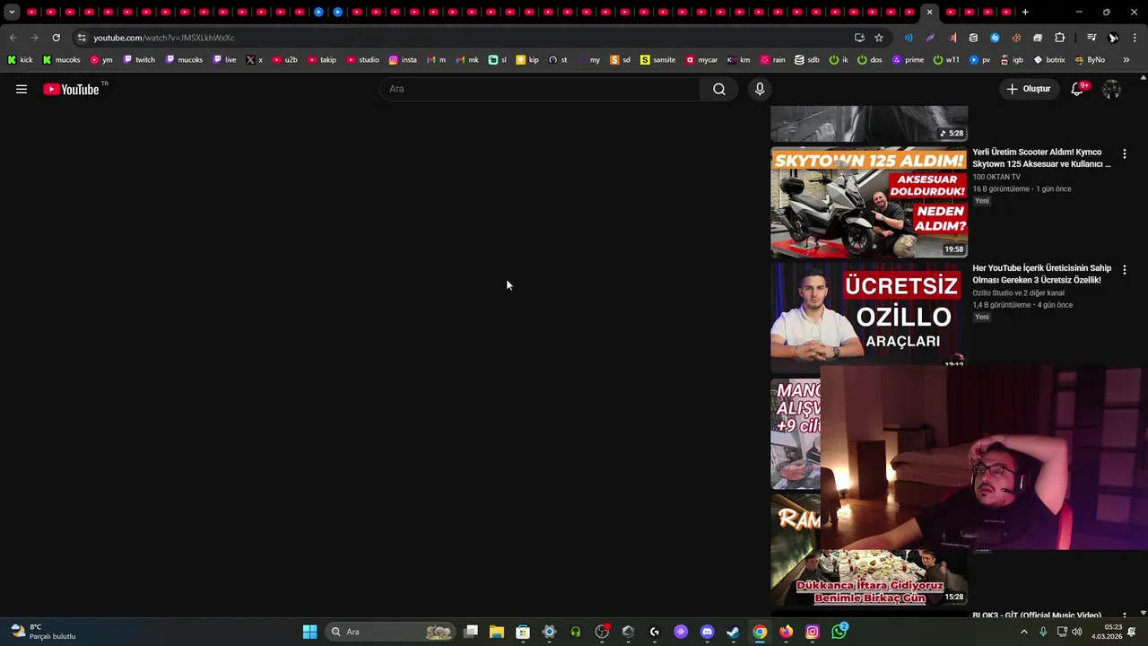1148x646 pixels.
Task: Click the browser address bar URL
Action: tap(164, 38)
